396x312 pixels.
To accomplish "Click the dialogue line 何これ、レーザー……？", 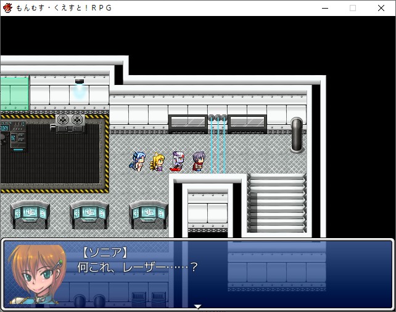I will [x=138, y=267].
